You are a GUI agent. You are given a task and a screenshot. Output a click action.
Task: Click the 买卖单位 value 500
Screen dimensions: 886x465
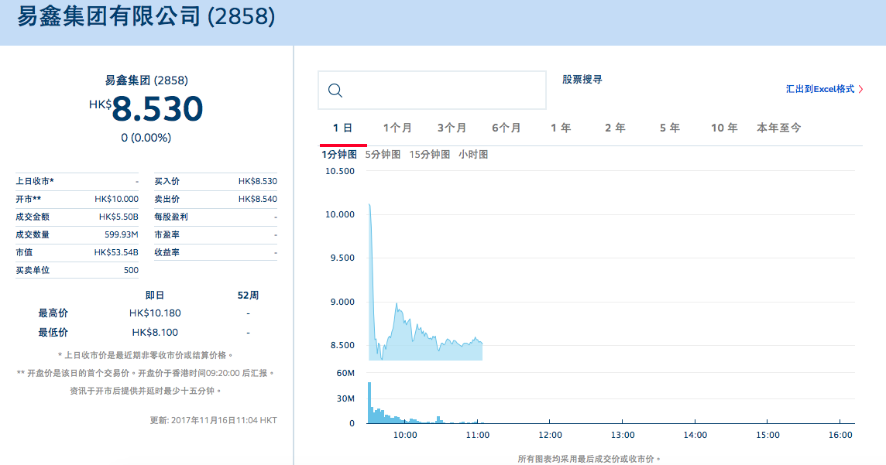pyautogui.click(x=131, y=270)
